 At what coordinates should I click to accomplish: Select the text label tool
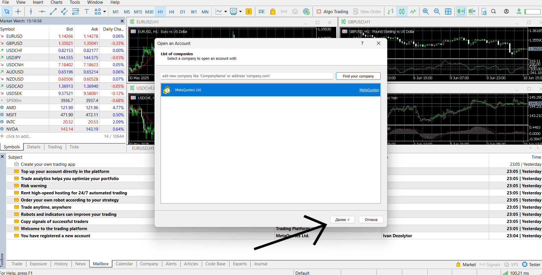[x=87, y=11]
